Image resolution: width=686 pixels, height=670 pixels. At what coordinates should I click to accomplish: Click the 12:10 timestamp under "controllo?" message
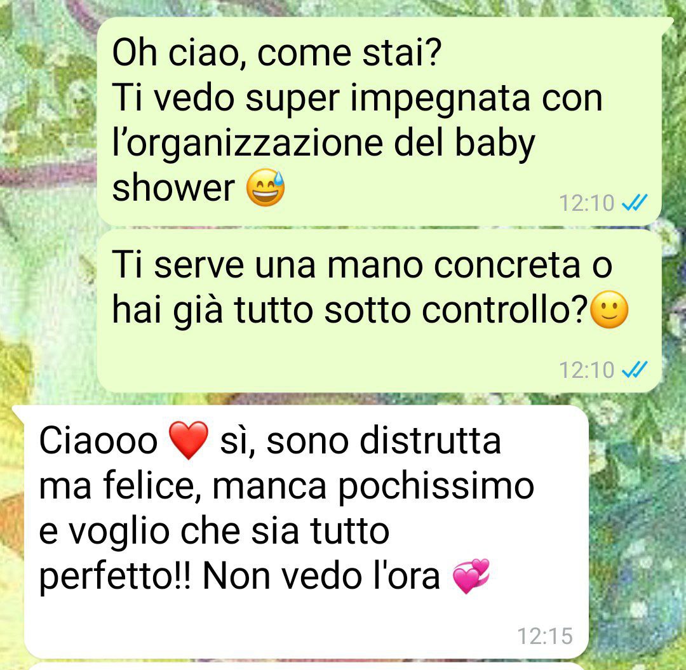click(x=587, y=370)
